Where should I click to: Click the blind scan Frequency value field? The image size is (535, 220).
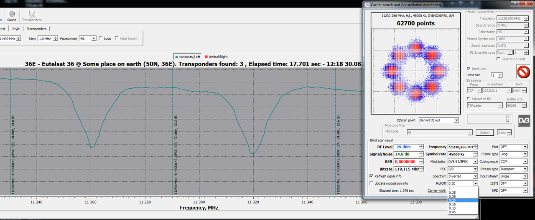tap(463, 147)
